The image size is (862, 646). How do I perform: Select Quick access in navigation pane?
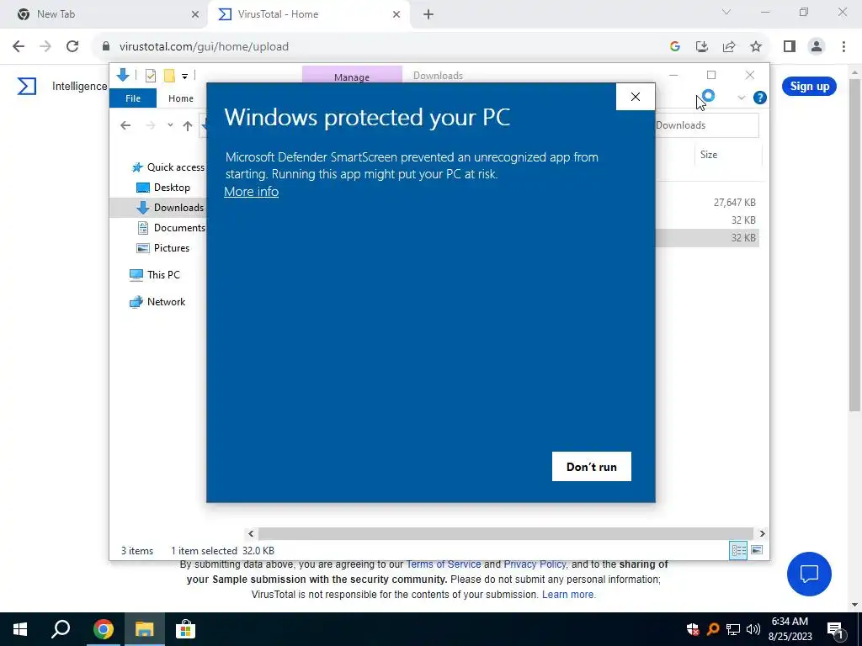(168, 167)
